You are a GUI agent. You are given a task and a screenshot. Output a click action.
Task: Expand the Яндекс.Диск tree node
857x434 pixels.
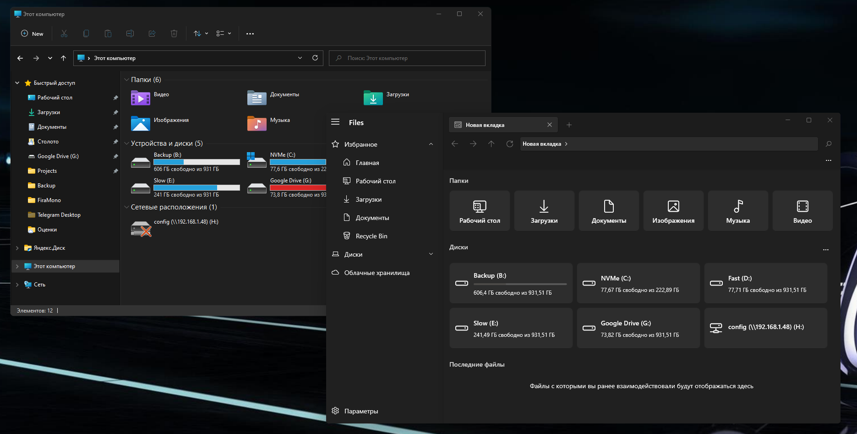point(17,248)
